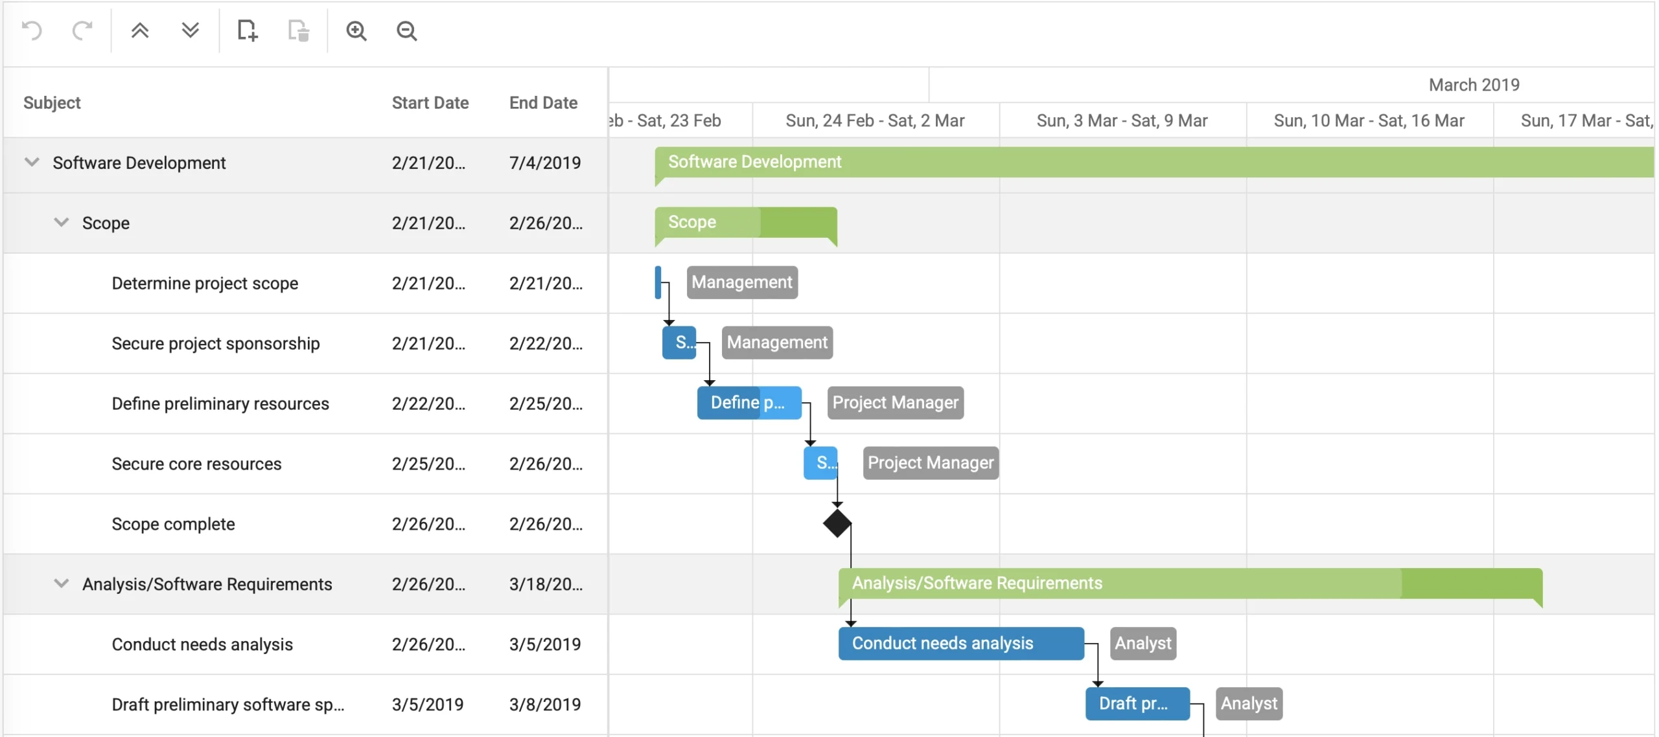Zoom out of the timeline

(x=406, y=30)
